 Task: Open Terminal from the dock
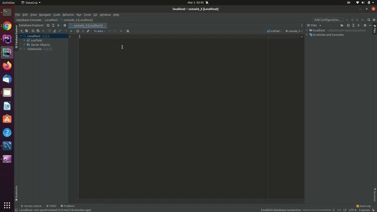point(7,12)
